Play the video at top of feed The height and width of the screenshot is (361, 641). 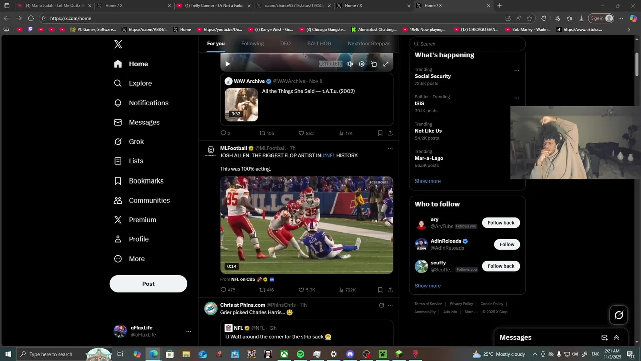[x=227, y=64]
